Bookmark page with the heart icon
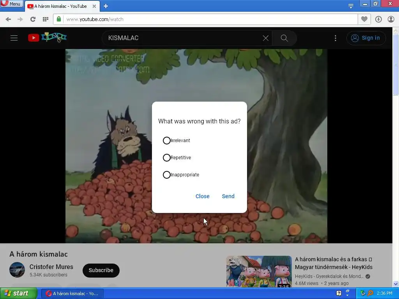The width and height of the screenshot is (399, 299). tap(364, 19)
